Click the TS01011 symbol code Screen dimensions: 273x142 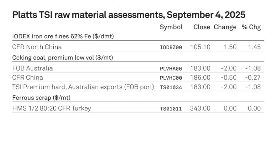(171, 109)
